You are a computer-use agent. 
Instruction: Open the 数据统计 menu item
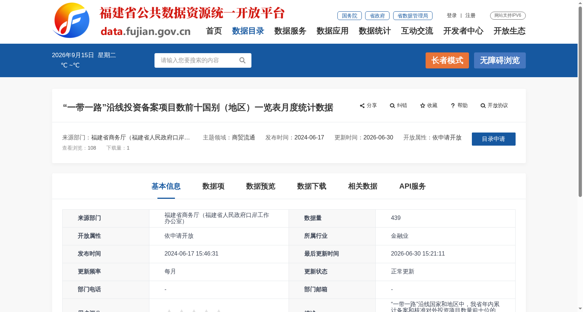(x=375, y=31)
